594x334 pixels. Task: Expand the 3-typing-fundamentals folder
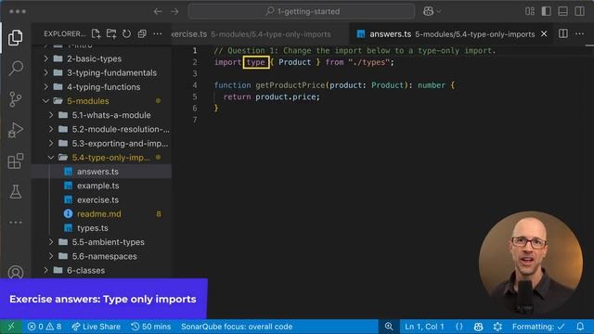click(101, 72)
